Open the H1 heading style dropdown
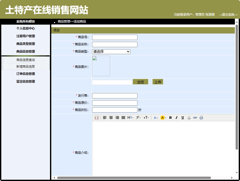240x181 pixels. tap(131, 118)
